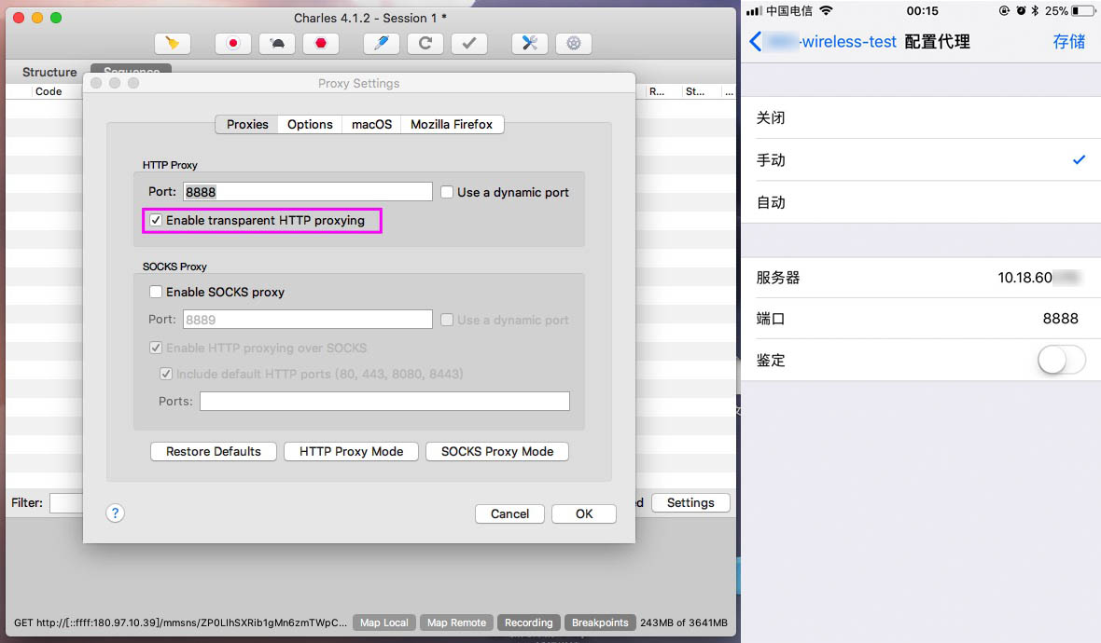This screenshot has width=1101, height=643.
Task: Toggle the 鉴定 authentication switch
Action: point(1061,361)
